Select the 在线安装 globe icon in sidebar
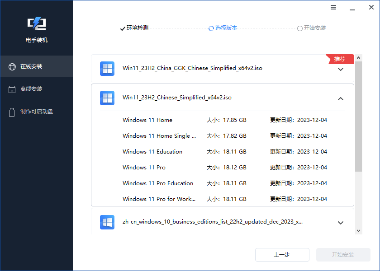The height and width of the screenshot is (271, 380). tap(12, 66)
